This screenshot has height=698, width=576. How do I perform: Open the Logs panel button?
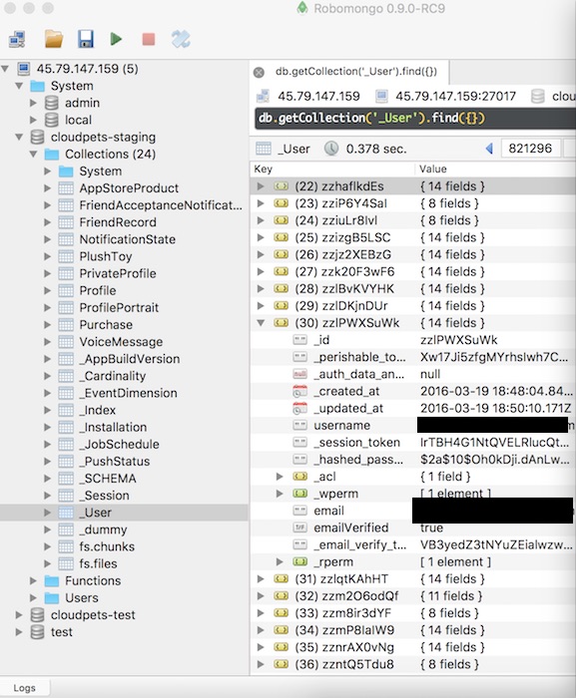coord(25,688)
